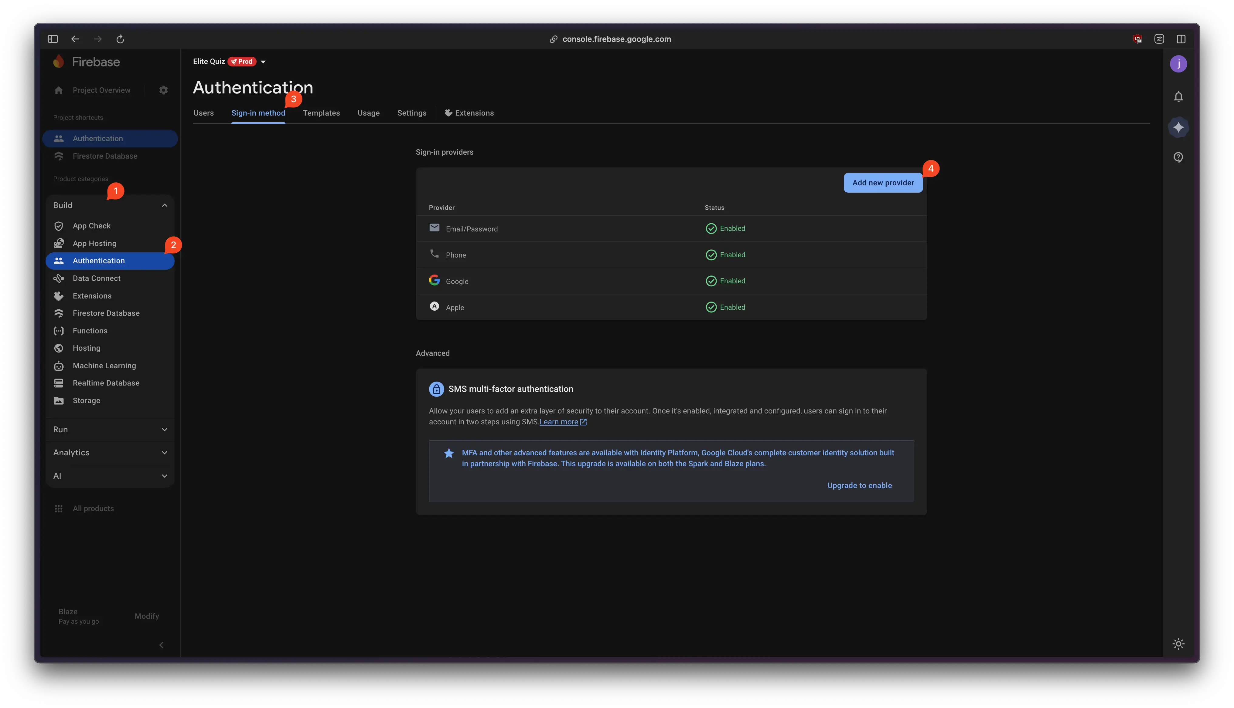The width and height of the screenshot is (1234, 708).
Task: Collapse the sidebar with the bottom chevron
Action: (x=162, y=645)
